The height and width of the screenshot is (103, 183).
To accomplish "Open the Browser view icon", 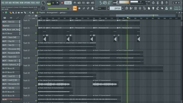I will [x=144, y=8].
